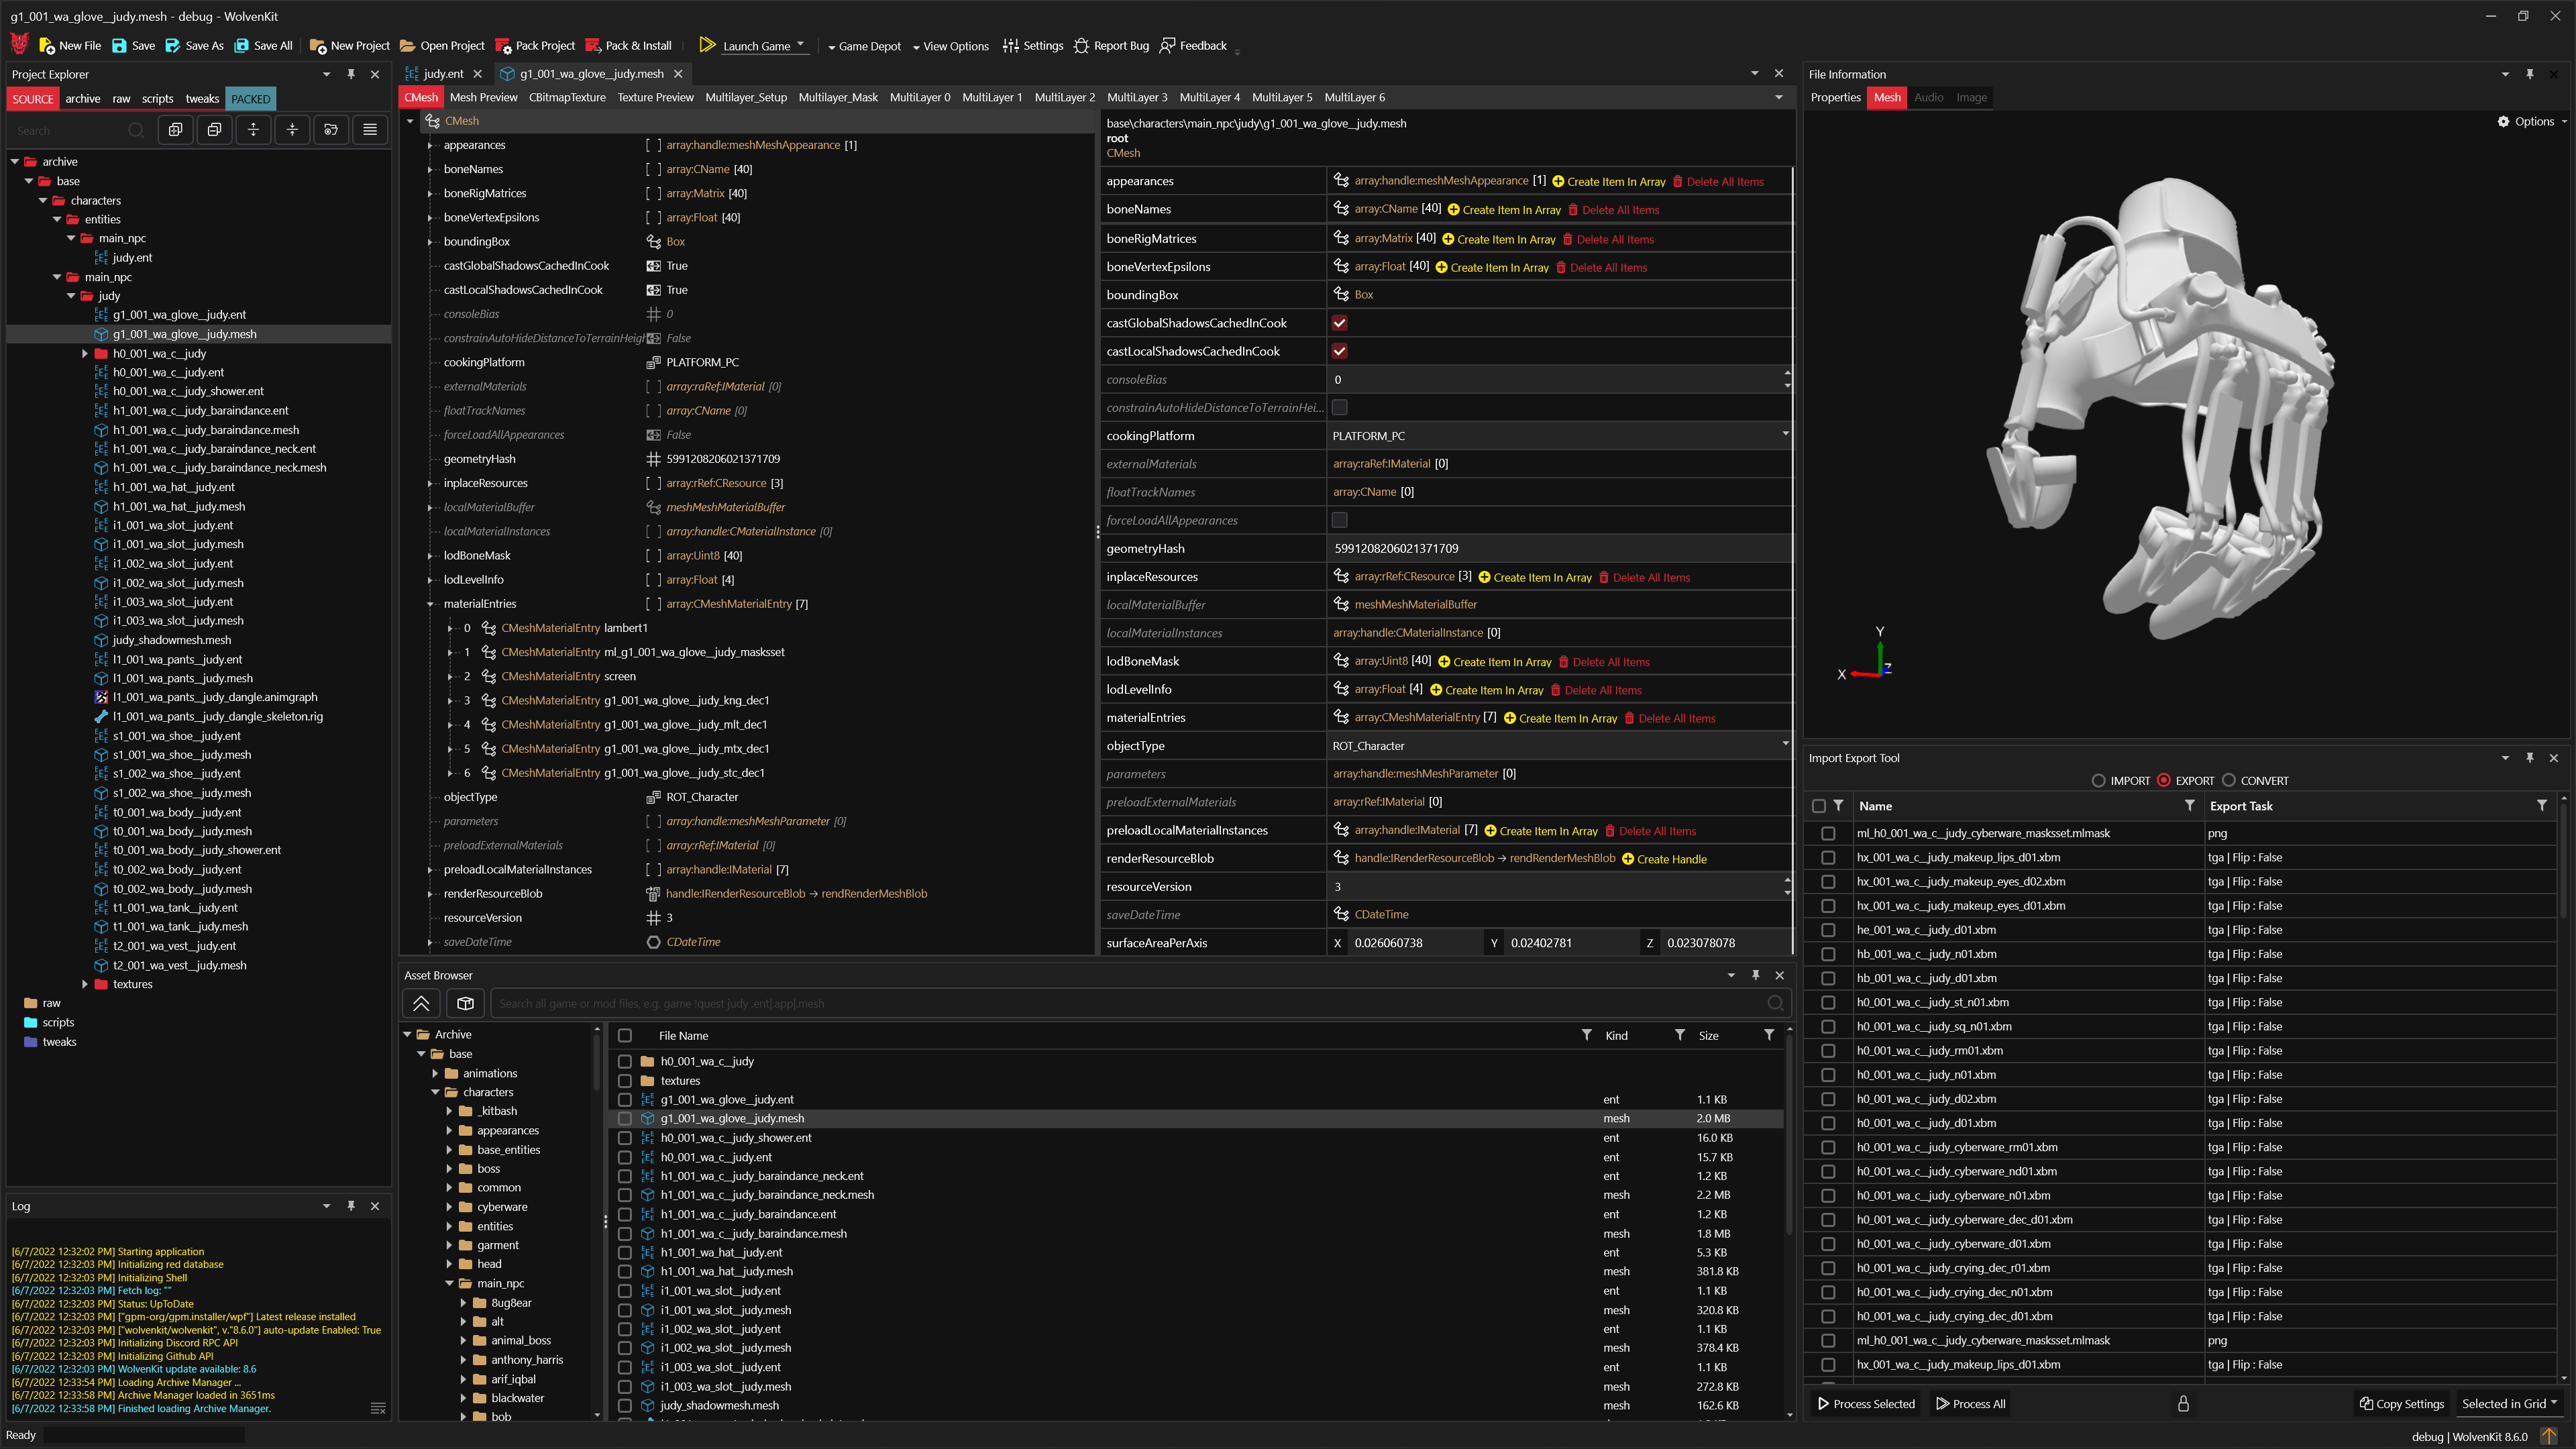Screen dimensions: 2576x1449
Task: Click the Pack & Install icon
Action: click(x=593, y=45)
